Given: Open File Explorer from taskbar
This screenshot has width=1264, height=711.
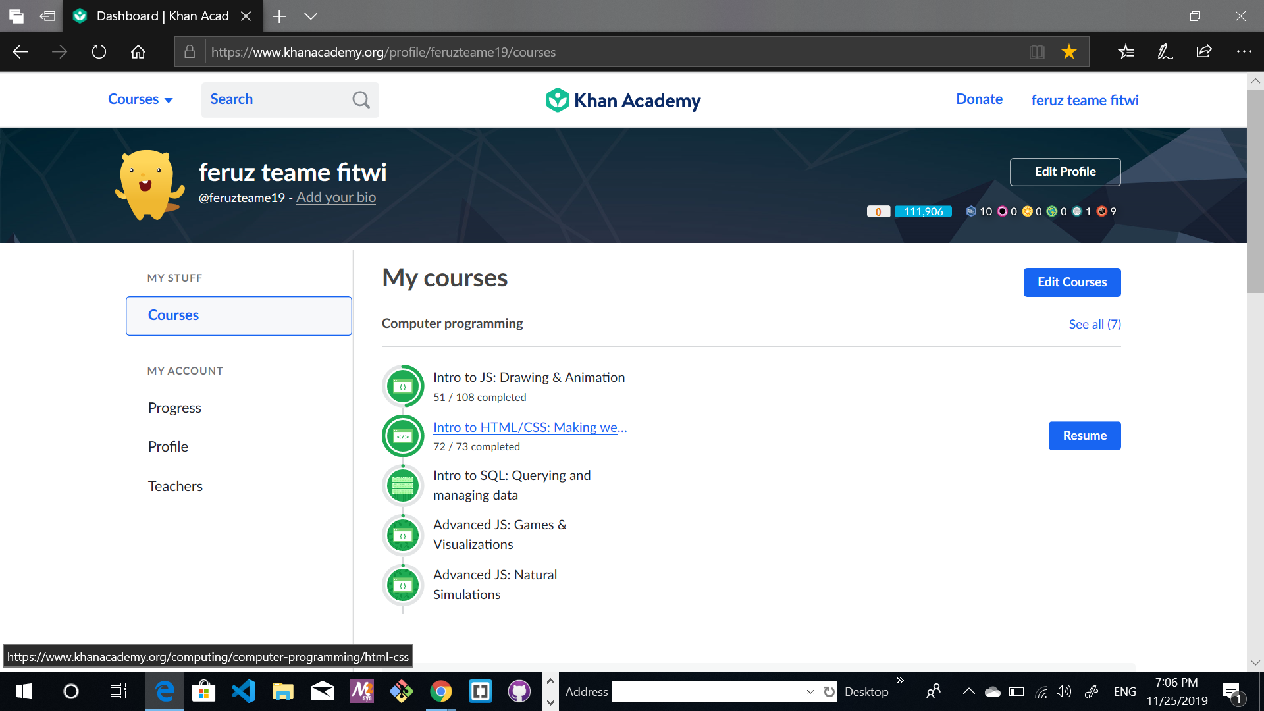Looking at the screenshot, I should pyautogui.click(x=283, y=691).
